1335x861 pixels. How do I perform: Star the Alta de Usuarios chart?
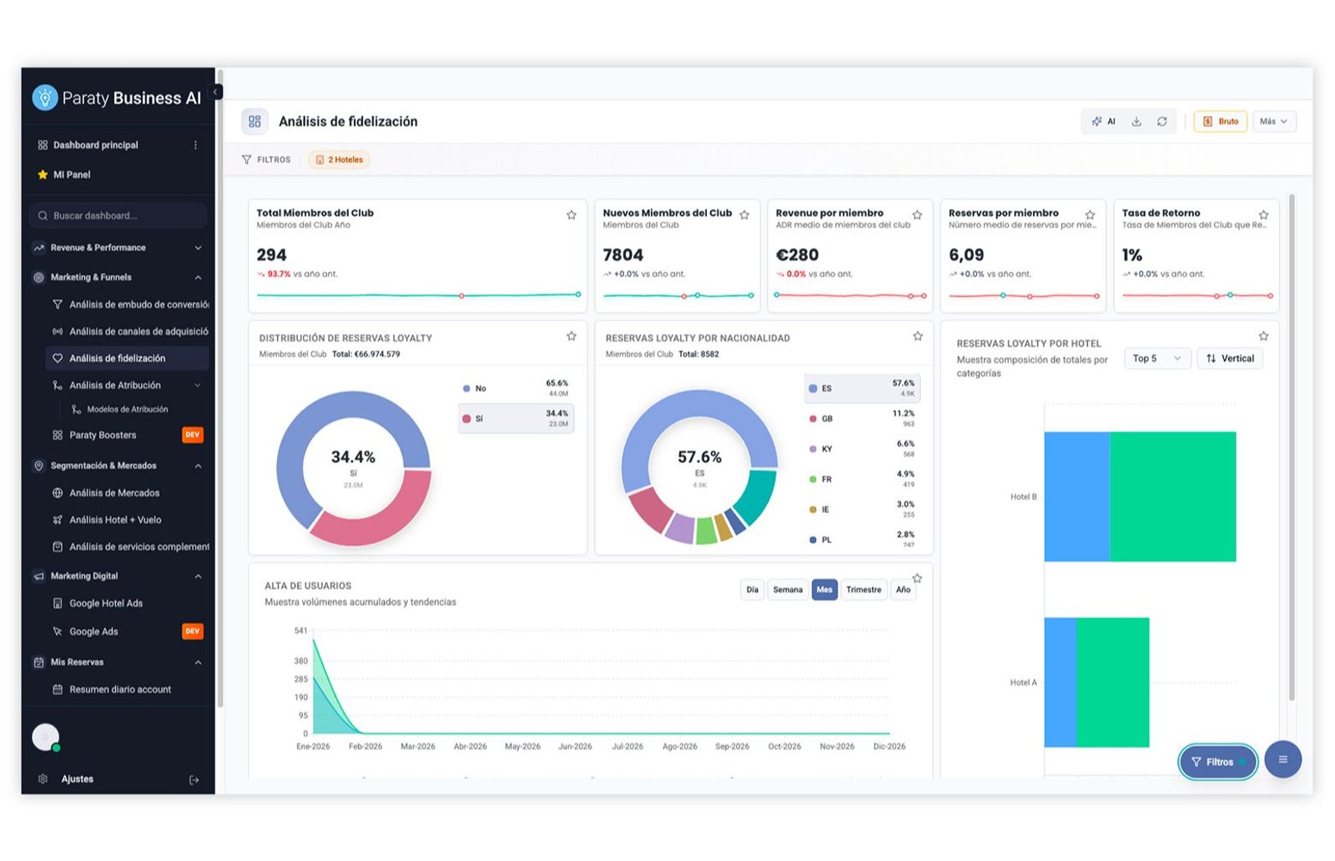point(917,578)
